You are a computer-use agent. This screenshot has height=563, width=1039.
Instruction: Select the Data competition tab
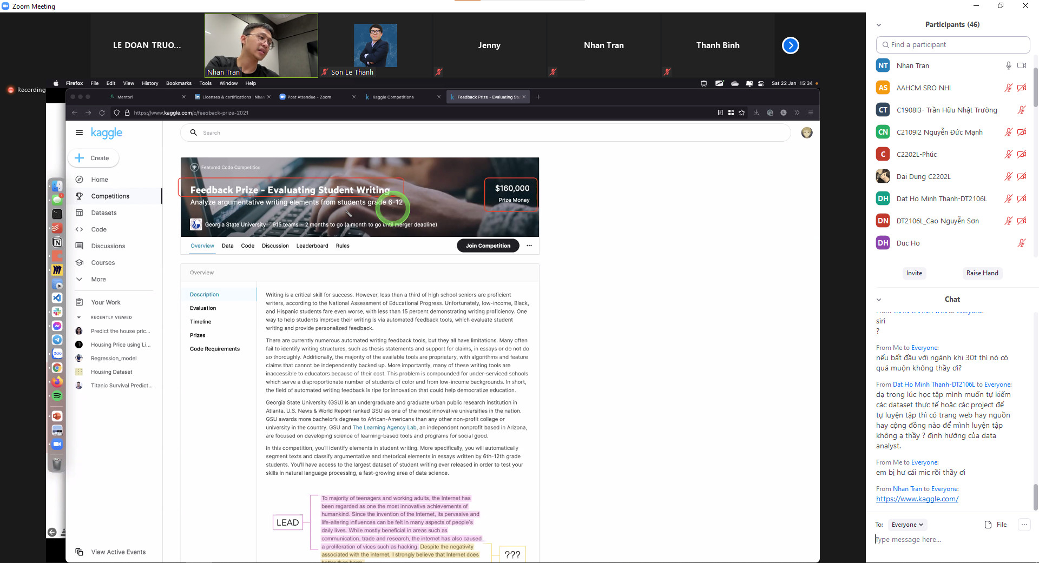click(x=227, y=246)
